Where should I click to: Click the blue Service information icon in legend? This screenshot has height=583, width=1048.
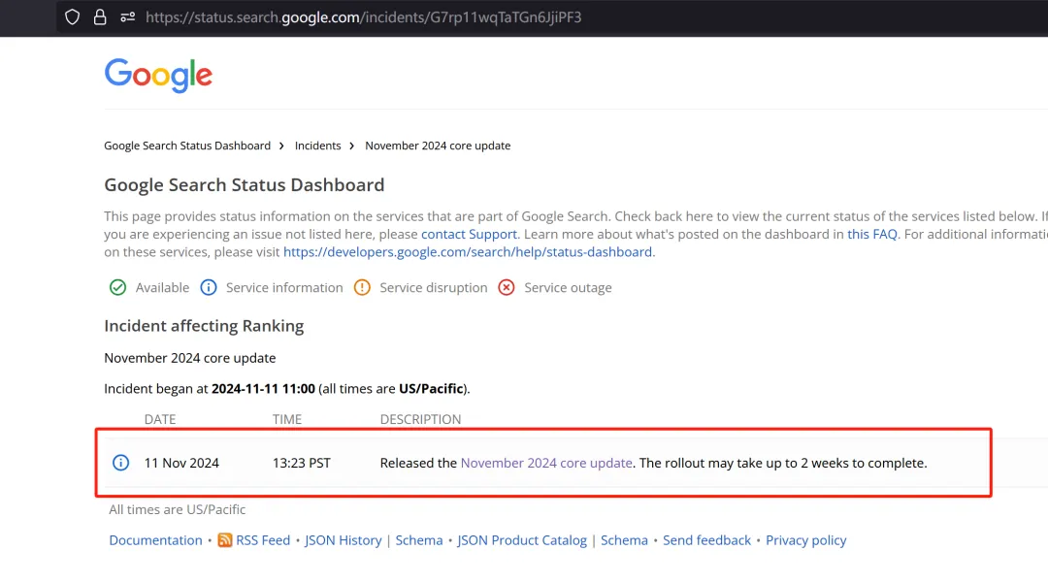pos(209,288)
